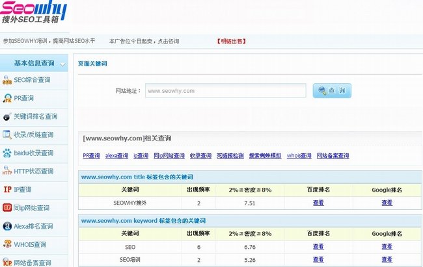Focus the 网站地址 input field
423x267 pixels.
226,90
